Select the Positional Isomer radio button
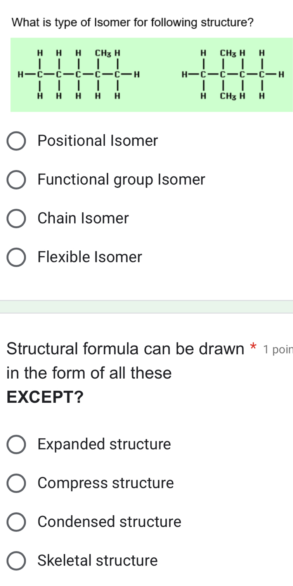The height and width of the screenshot is (586, 293). (x=16, y=141)
